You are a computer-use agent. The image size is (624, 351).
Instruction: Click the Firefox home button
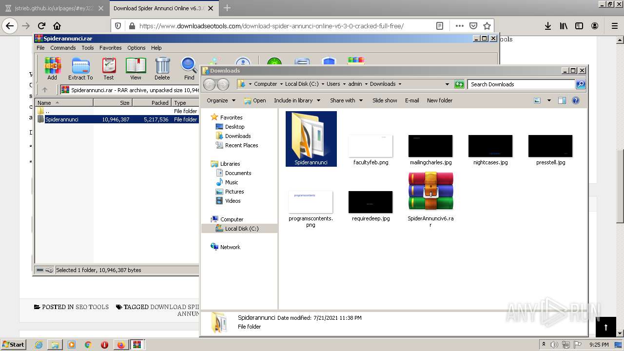(57, 26)
